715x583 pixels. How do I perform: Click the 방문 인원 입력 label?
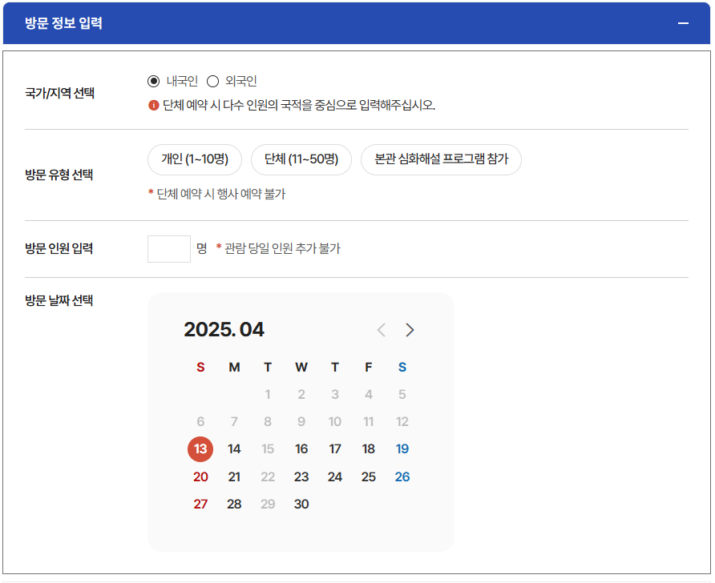pyautogui.click(x=59, y=249)
